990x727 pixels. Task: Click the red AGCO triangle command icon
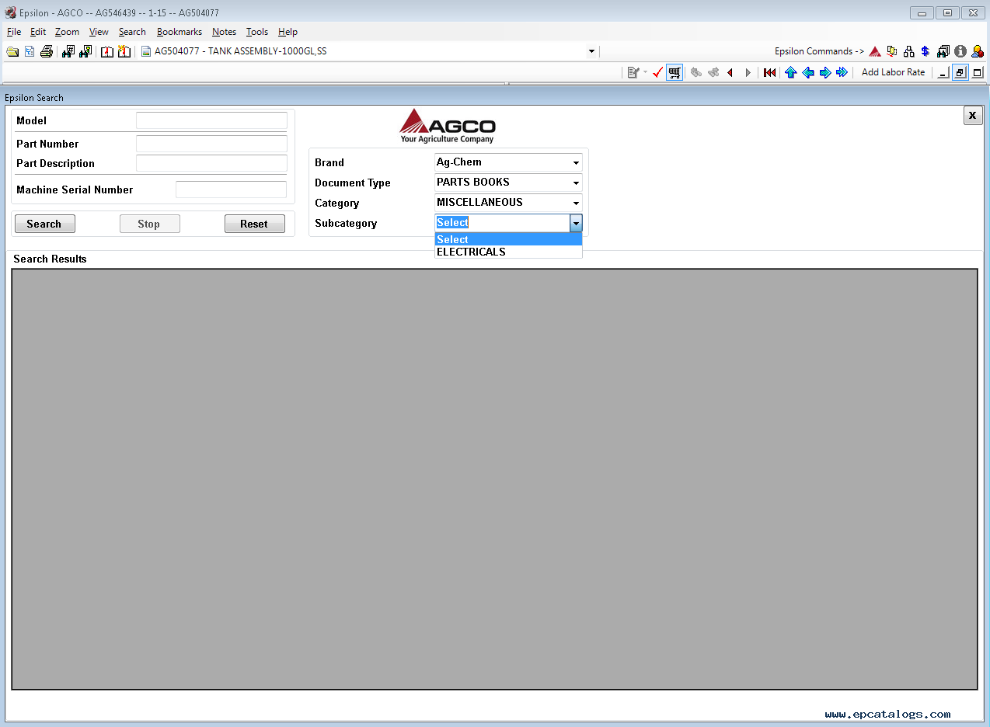coord(875,51)
